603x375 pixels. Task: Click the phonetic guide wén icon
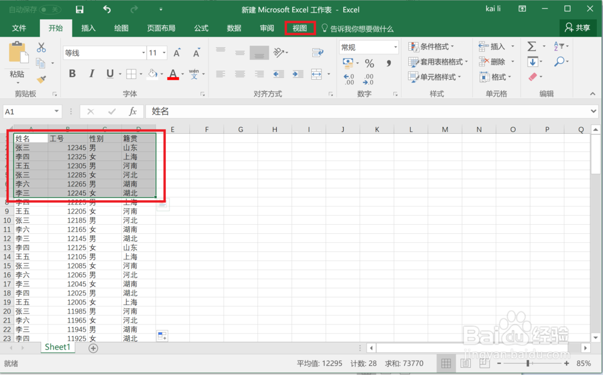click(194, 74)
